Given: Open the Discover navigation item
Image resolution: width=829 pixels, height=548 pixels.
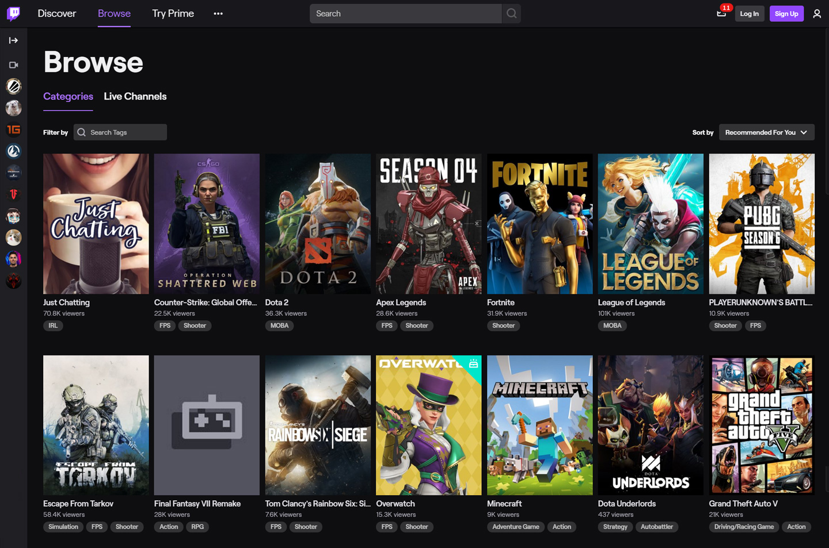Looking at the screenshot, I should click(x=57, y=13).
